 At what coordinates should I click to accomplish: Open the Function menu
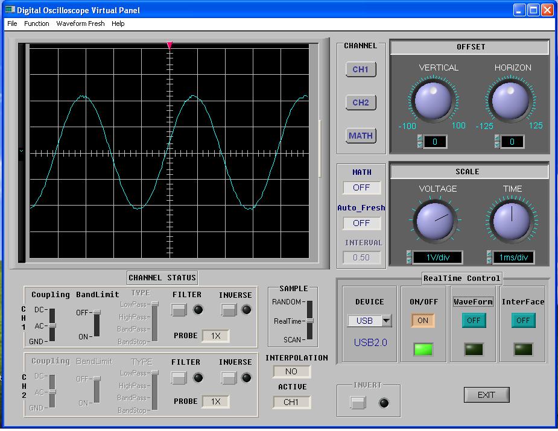click(36, 24)
